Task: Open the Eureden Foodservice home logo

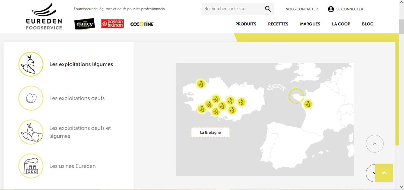Action: coord(44,16)
